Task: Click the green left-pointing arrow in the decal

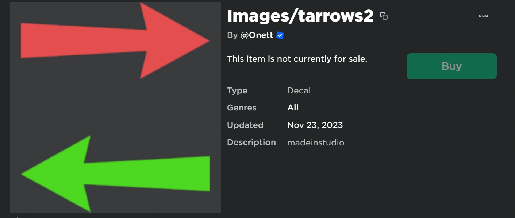Action: point(120,174)
